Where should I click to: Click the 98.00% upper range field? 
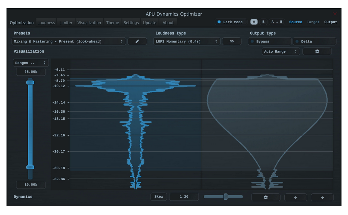tap(31, 72)
